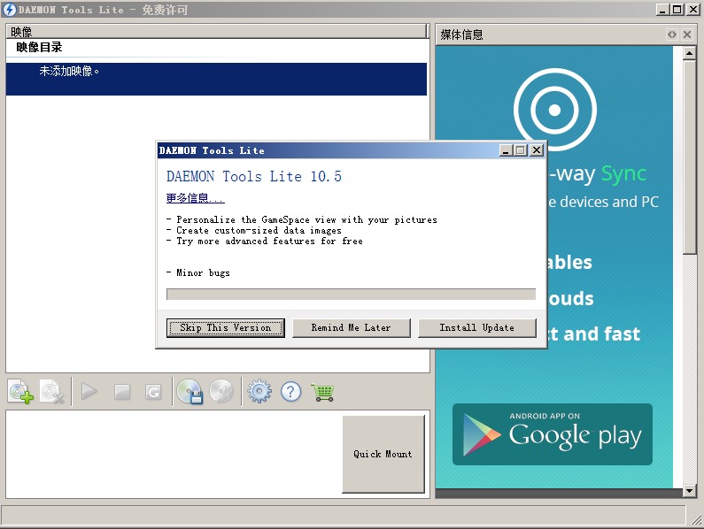Choose Remind Me Later

(x=351, y=327)
